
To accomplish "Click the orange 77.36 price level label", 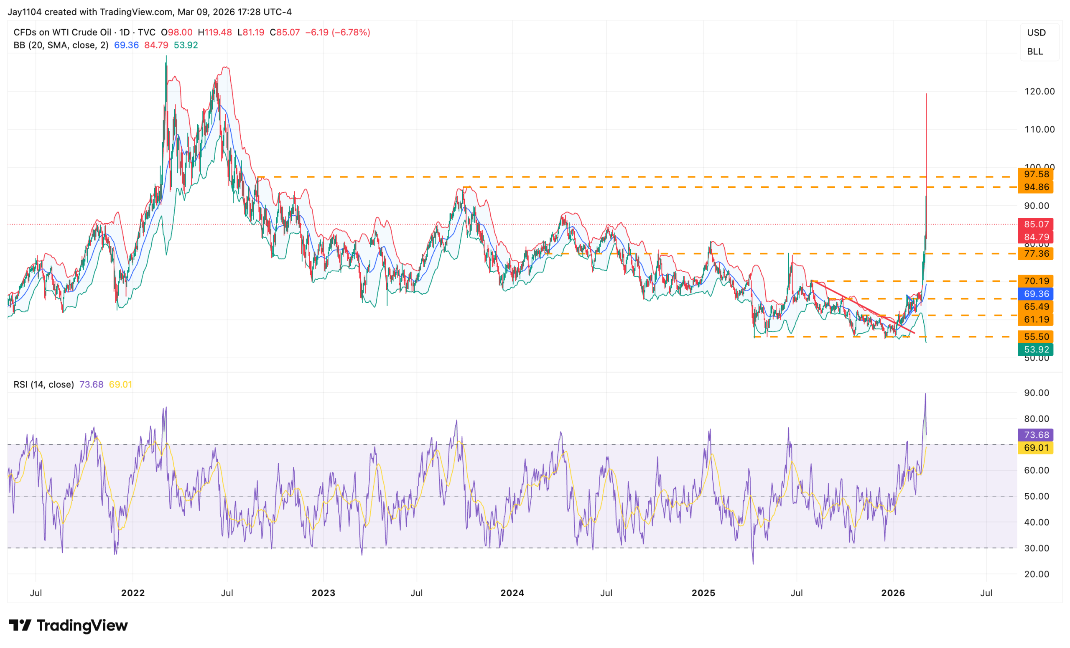I will (x=1036, y=254).
